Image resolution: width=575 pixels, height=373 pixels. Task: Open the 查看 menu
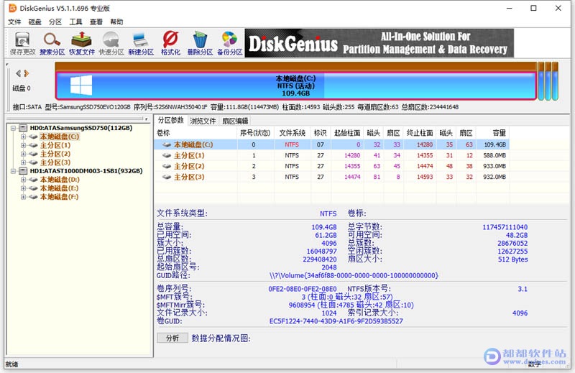[96, 22]
